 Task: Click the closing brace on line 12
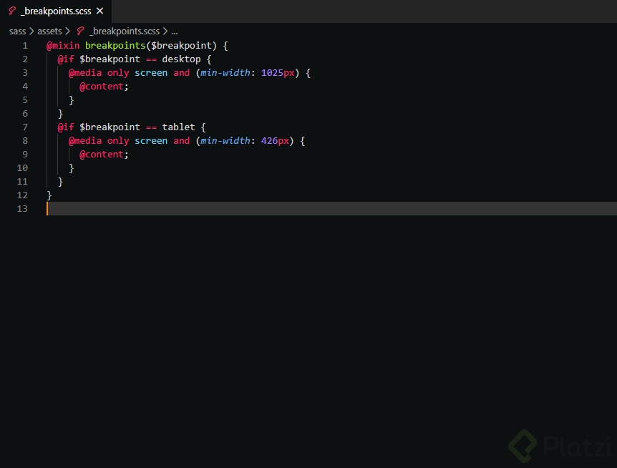49,195
